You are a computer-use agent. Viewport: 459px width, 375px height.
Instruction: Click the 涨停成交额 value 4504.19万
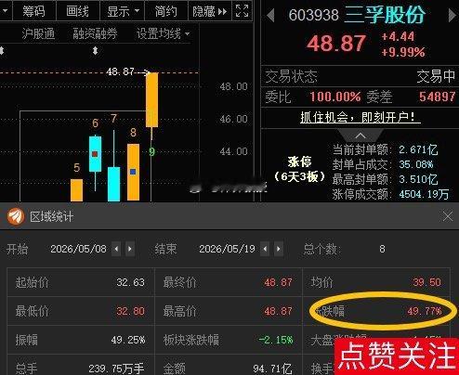pos(424,194)
